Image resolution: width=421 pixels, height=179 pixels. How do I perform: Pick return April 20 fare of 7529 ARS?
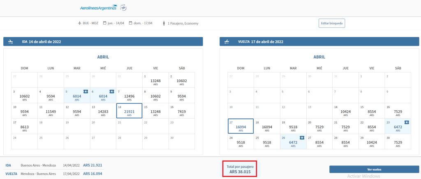point(319,126)
